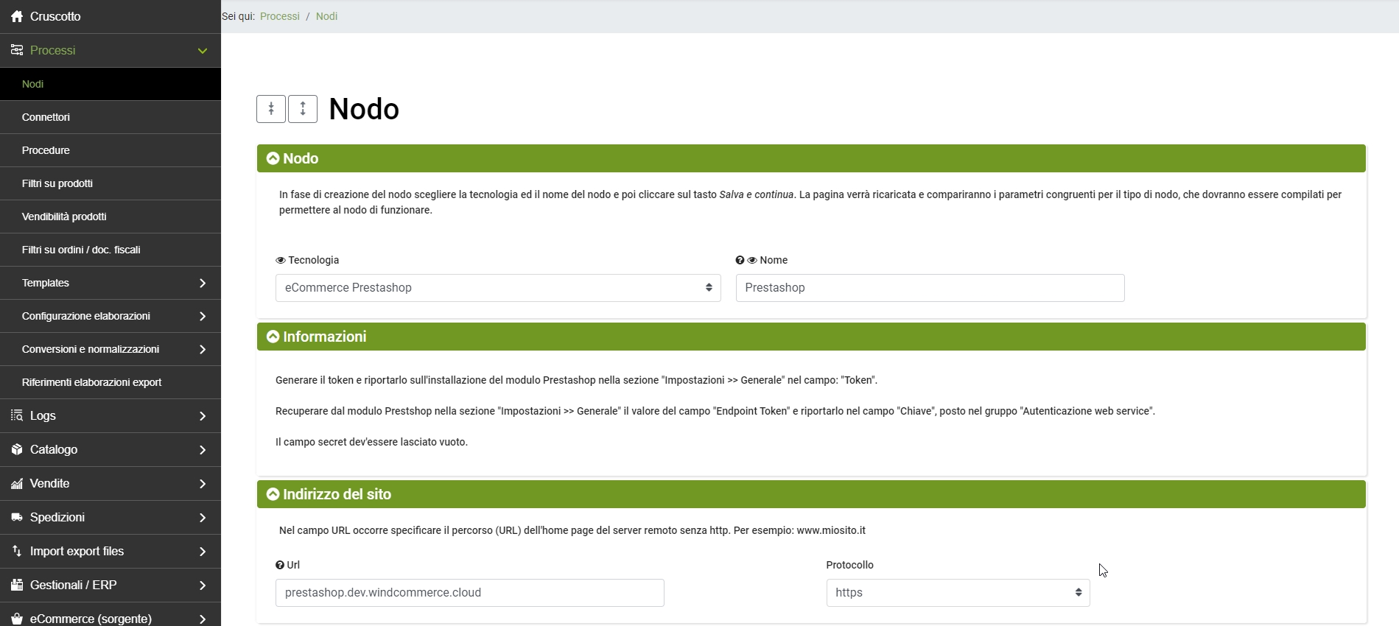Collapse the Nodo section header
The width and height of the screenshot is (1399, 626).
pyautogui.click(x=273, y=158)
